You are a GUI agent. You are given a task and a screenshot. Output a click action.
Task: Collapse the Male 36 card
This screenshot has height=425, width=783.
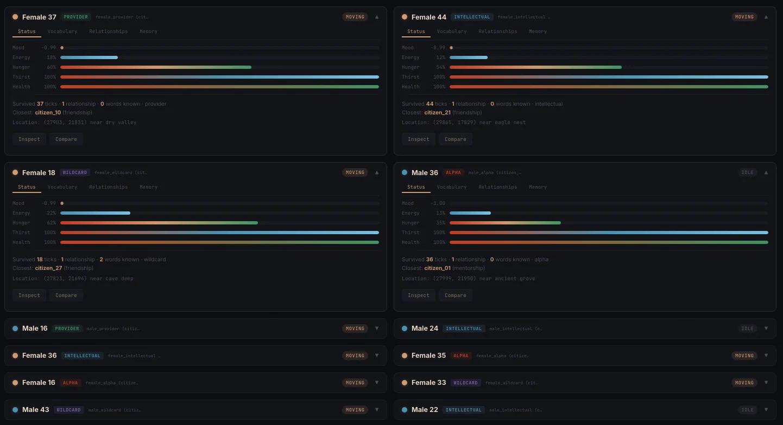point(766,173)
